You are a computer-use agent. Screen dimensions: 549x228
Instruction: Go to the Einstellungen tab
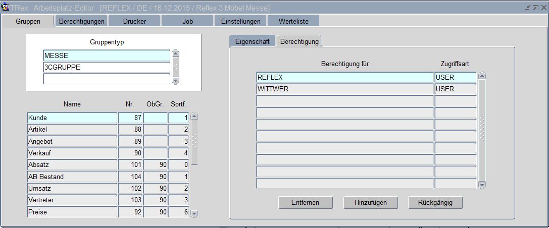pyautogui.click(x=240, y=21)
